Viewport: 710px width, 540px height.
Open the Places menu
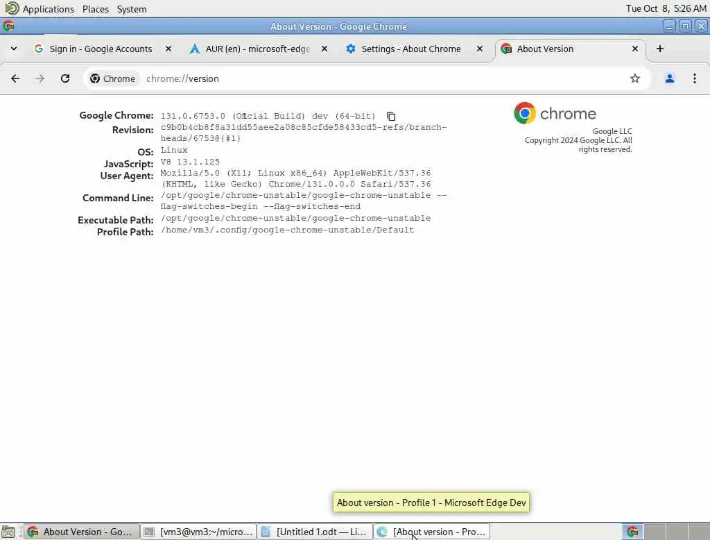[x=96, y=9]
